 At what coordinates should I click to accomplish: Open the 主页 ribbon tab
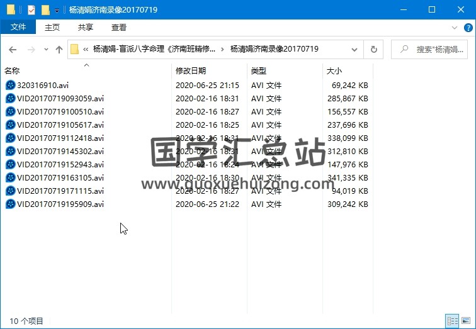[x=52, y=28]
